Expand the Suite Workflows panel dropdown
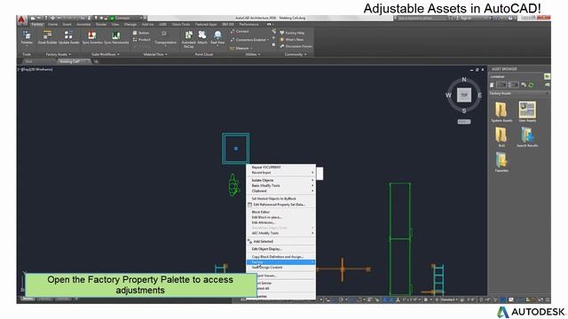The image size is (568, 319). coord(106,54)
